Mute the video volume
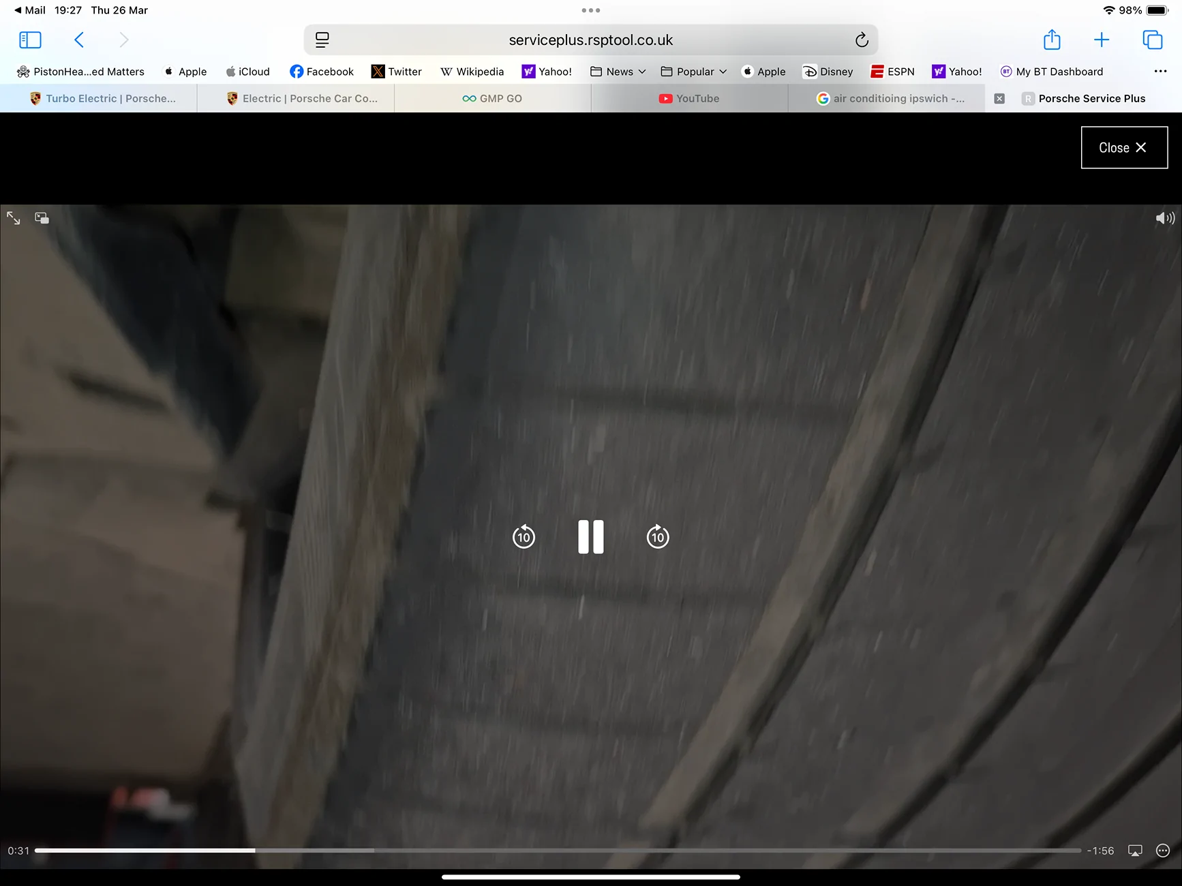The width and height of the screenshot is (1182, 886). (1165, 218)
